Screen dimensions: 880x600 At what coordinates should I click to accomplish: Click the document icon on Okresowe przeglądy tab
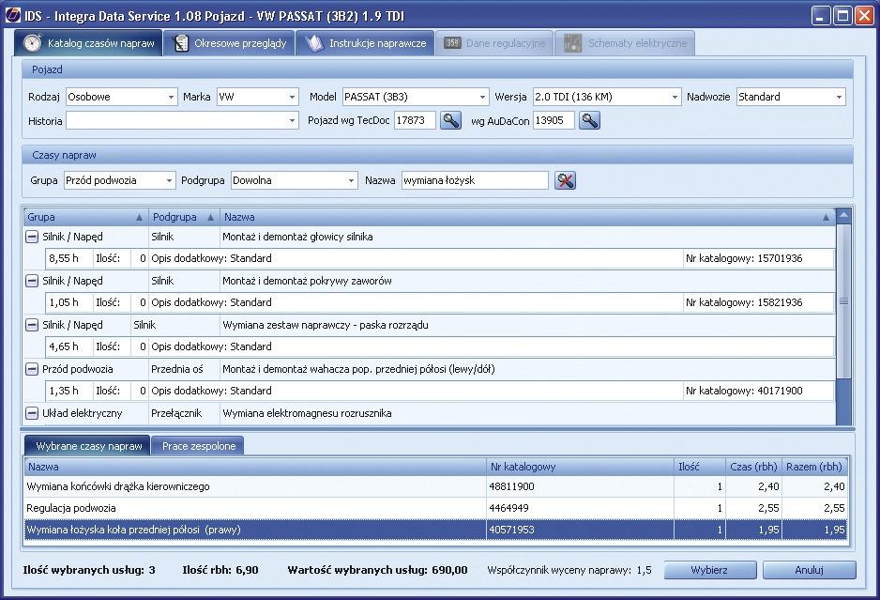pyautogui.click(x=181, y=42)
